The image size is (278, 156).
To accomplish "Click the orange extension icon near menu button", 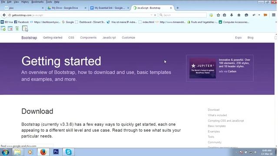I will 265,15.
